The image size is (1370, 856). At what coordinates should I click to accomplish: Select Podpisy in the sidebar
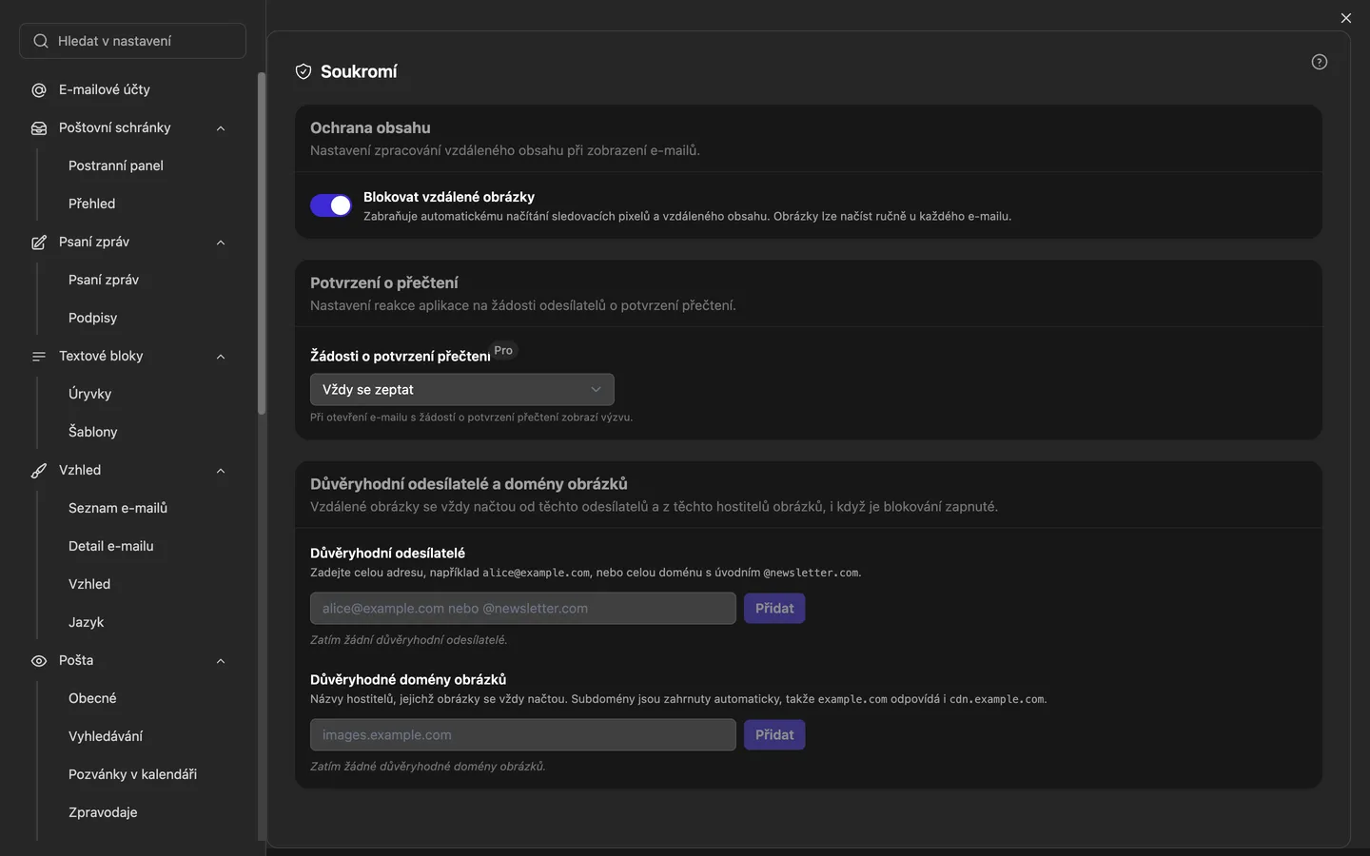92,318
